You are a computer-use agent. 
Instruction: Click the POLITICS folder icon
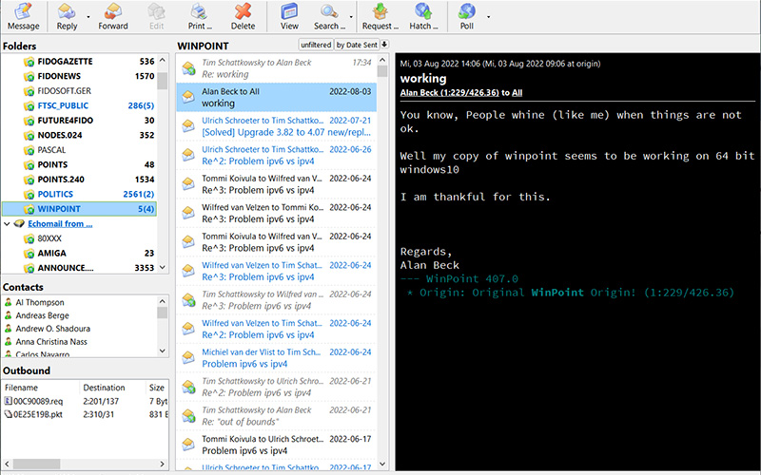coord(29,195)
